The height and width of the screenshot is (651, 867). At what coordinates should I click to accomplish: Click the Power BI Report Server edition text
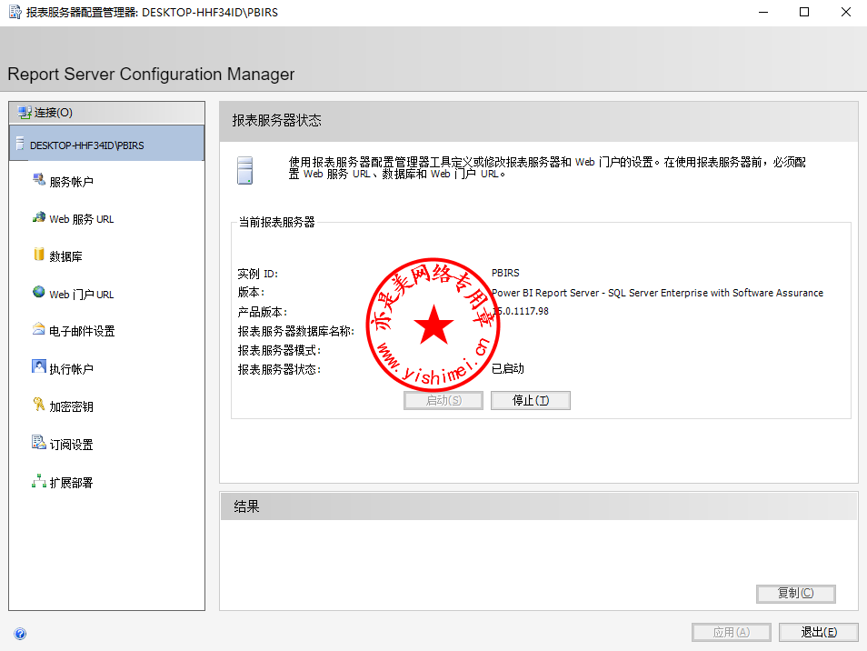coord(657,293)
